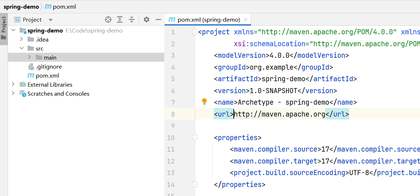
Task: Click the .gitignore file icon
Action: click(x=31, y=66)
